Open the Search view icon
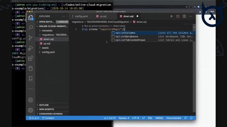Viewport: 227px width, 127px height. [x=31, y=28]
